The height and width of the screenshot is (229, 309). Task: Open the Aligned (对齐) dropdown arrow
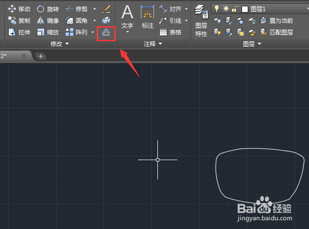[186, 9]
